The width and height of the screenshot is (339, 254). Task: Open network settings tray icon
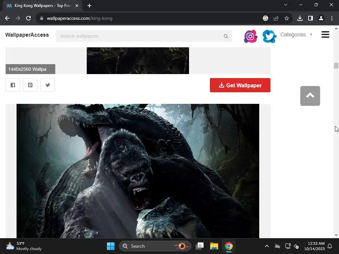[288, 246]
